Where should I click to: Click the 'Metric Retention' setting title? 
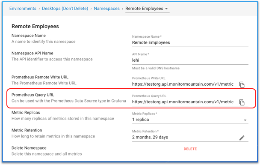[x=27, y=130]
